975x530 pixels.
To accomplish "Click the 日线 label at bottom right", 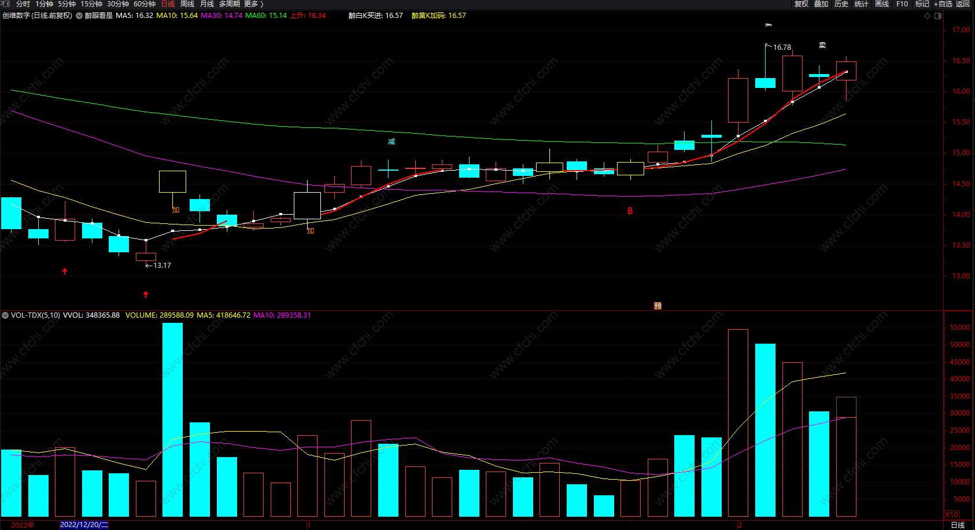I will tap(958, 525).
